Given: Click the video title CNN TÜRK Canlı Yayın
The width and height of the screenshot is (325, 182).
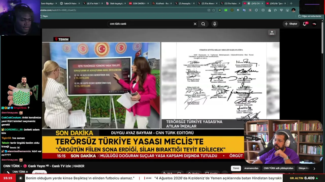Looking at the screenshot, I should (x=44, y=166).
